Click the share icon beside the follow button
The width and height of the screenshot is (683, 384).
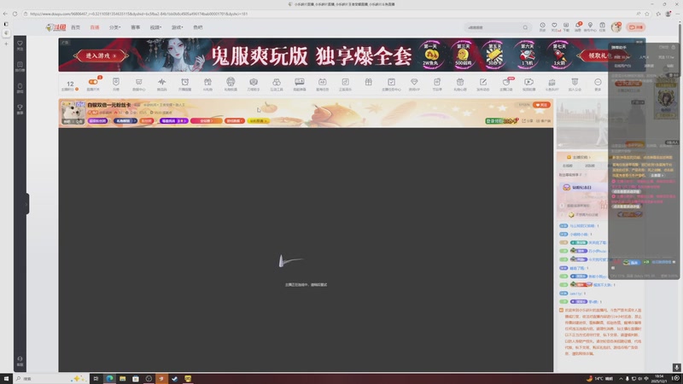pos(524,120)
